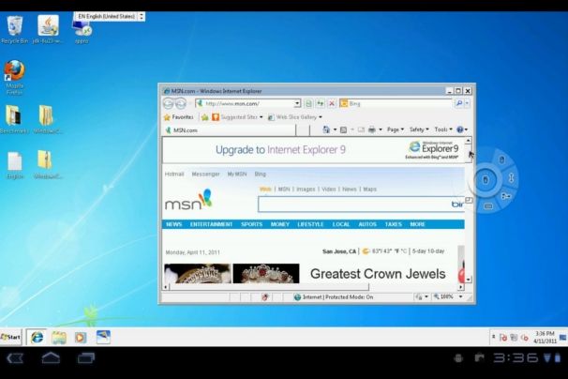Viewport: 568px width, 379px height.
Task: Click the Home icon in IE command bar
Action: (326, 129)
